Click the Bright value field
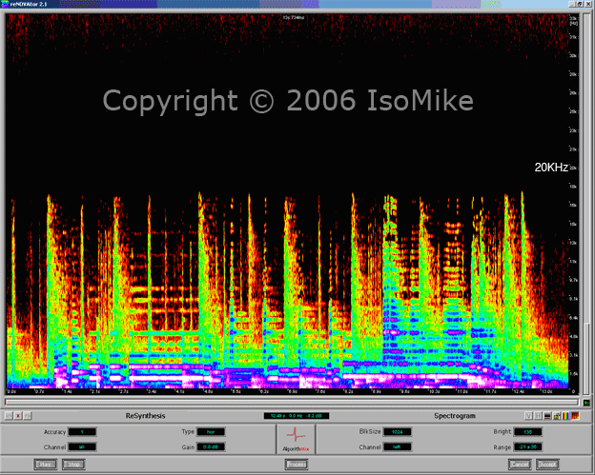 pyautogui.click(x=528, y=432)
